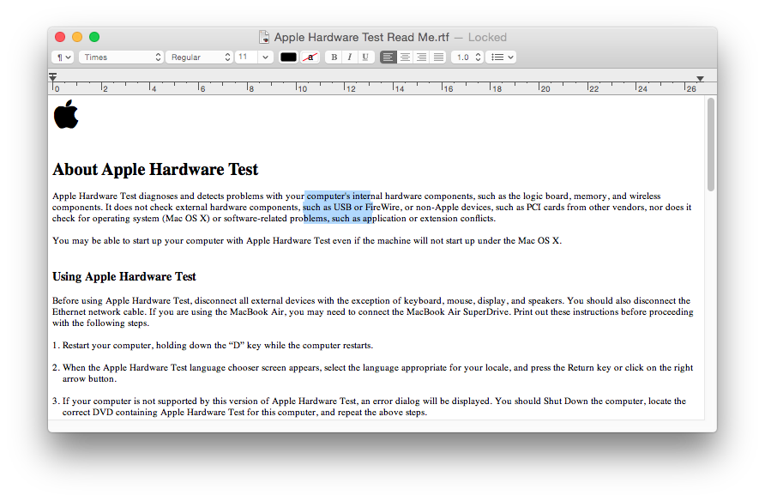Open the Times font family selector

[121, 57]
